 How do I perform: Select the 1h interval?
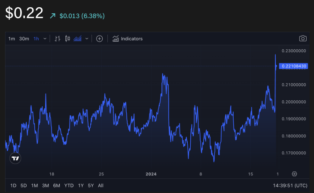coord(36,39)
